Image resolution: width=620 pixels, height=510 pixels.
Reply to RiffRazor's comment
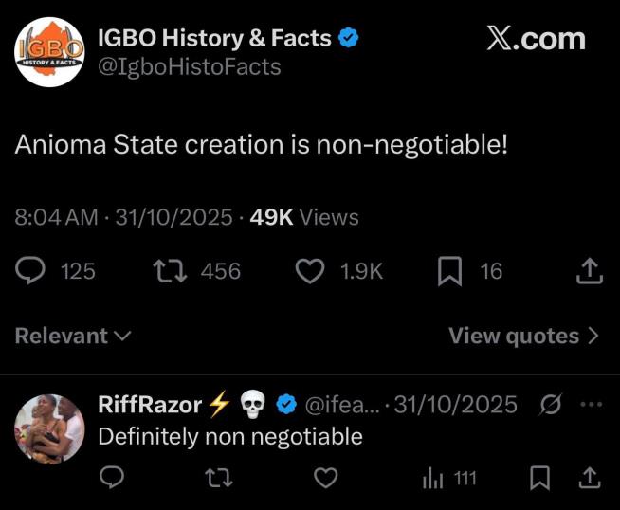coord(112,479)
